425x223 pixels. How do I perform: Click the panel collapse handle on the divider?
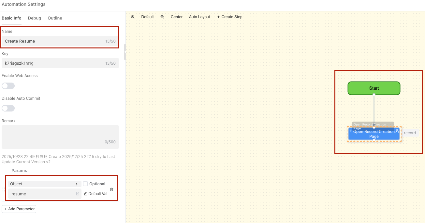[125, 52]
